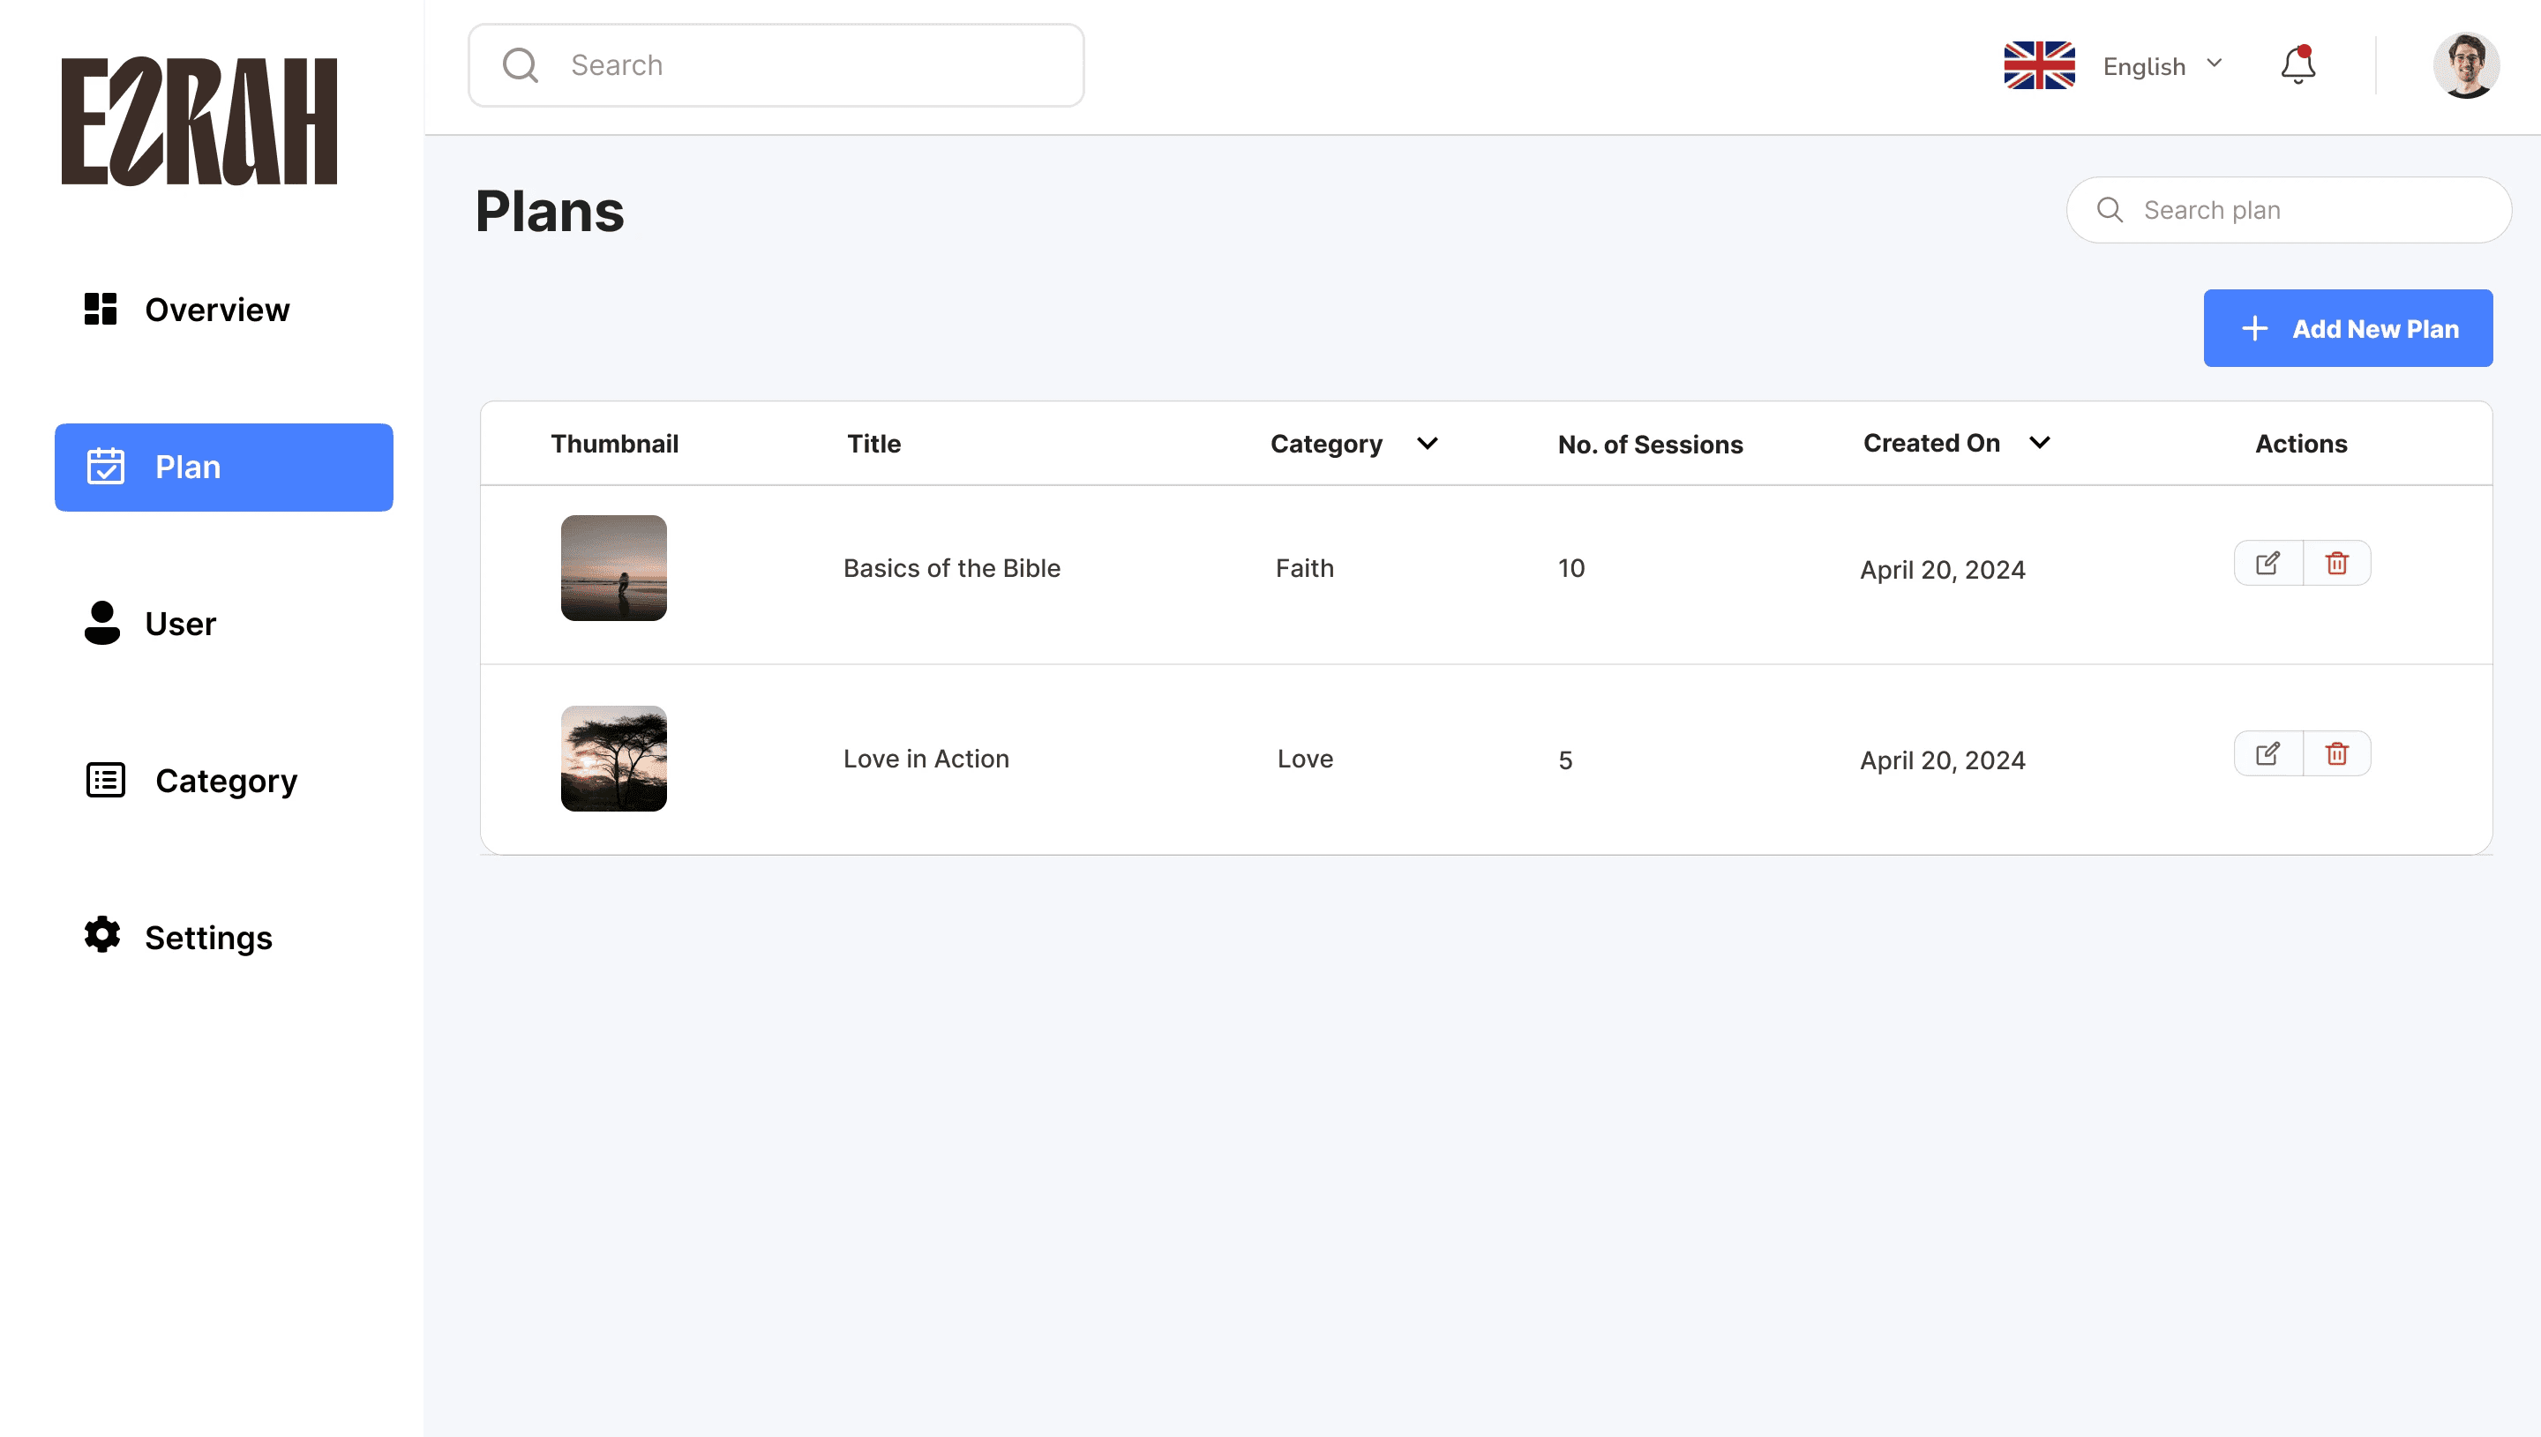Click the EZRAH logo
This screenshot has height=1437, width=2541.
tap(199, 120)
